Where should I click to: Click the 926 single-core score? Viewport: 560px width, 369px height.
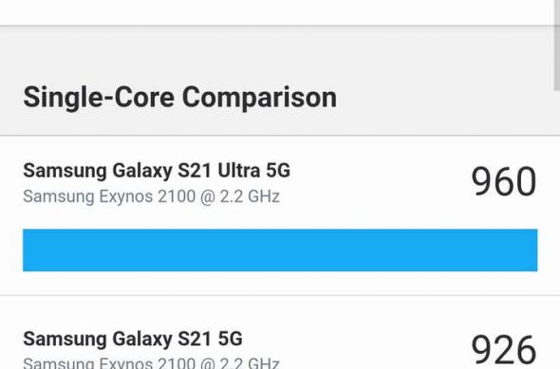(x=504, y=350)
